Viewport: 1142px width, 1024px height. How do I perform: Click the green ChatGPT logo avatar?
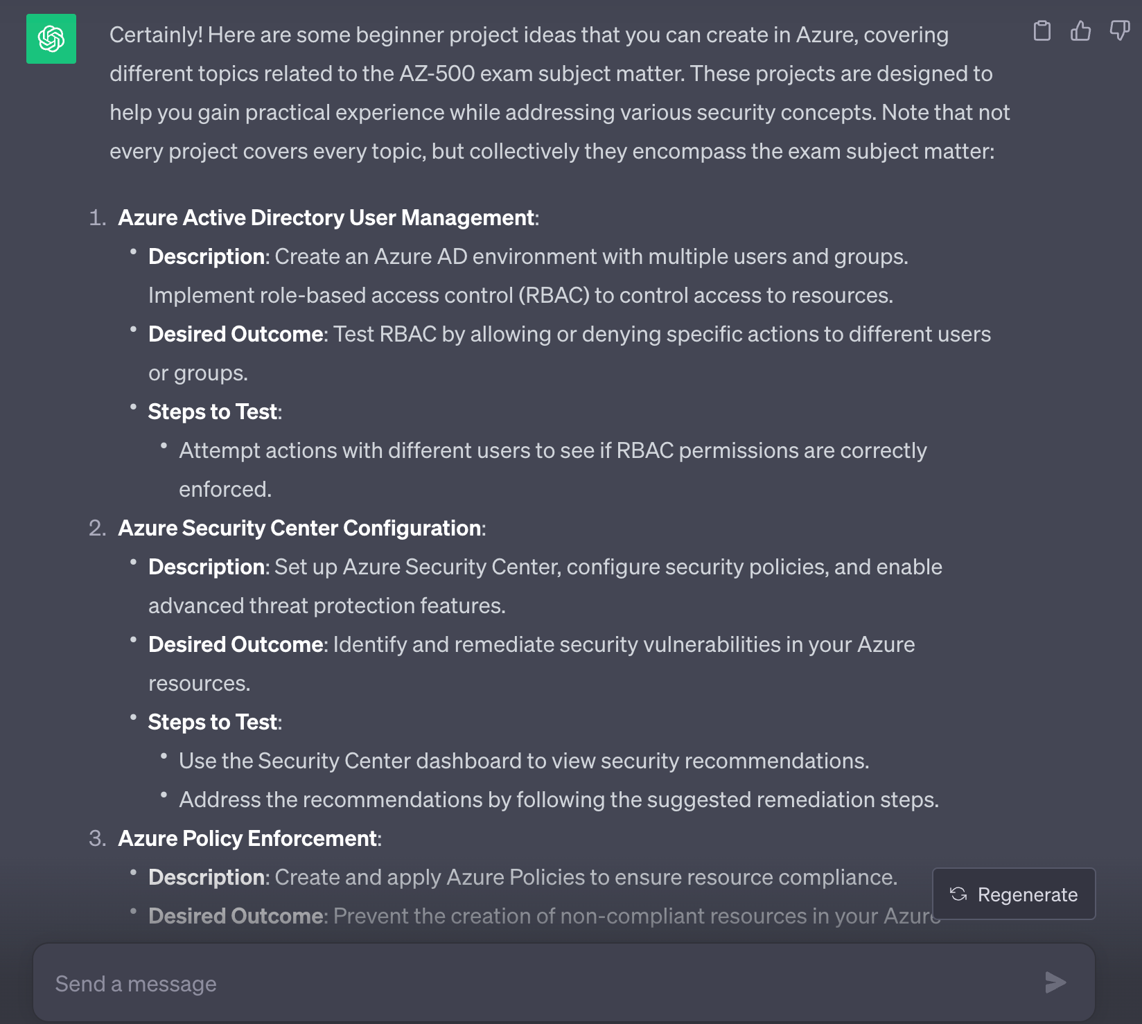point(51,39)
